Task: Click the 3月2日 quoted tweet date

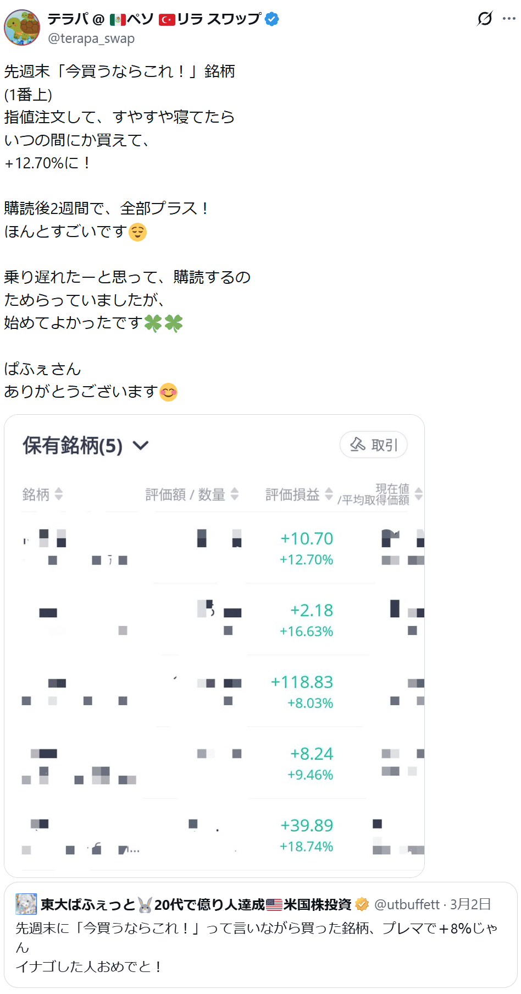Action: coord(470,904)
